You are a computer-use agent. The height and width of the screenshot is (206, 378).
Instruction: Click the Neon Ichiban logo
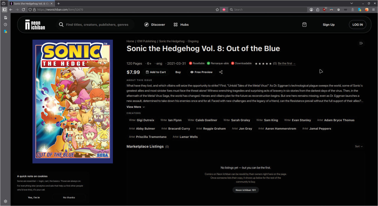(x=35, y=24)
